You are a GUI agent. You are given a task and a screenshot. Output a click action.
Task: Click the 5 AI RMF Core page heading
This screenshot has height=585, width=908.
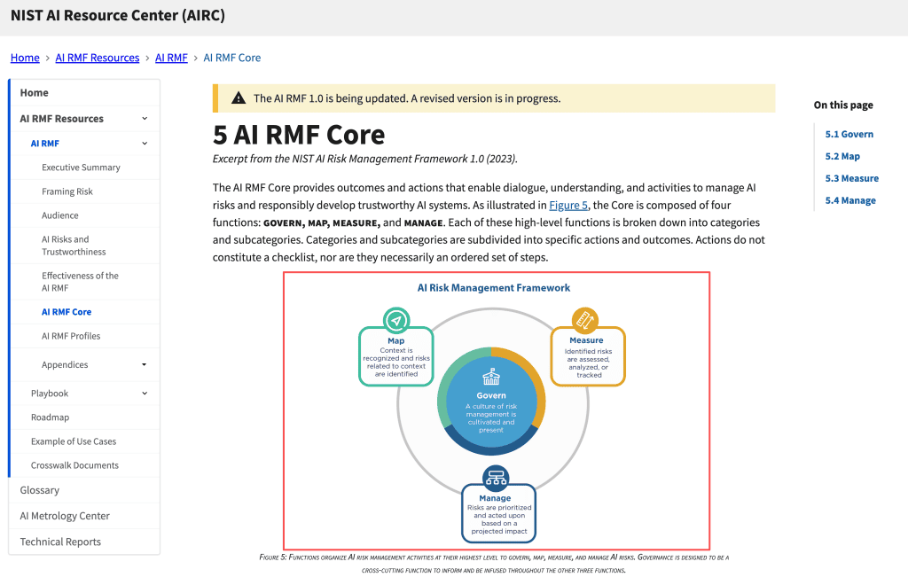point(299,135)
